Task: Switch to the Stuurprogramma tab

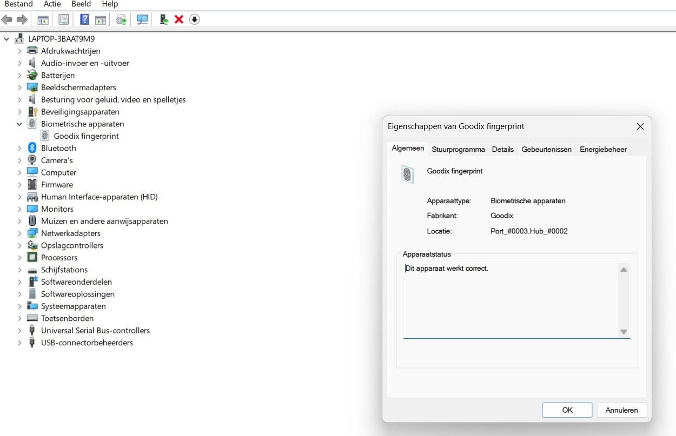Action: click(x=458, y=149)
